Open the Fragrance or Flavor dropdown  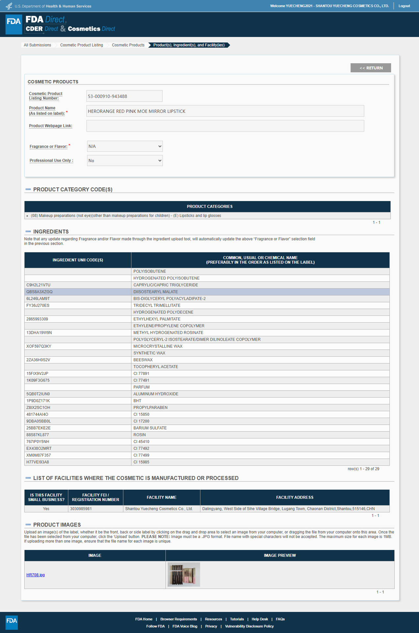click(x=125, y=146)
